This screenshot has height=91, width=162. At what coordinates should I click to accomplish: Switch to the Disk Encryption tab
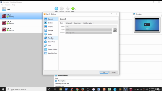point(88,23)
